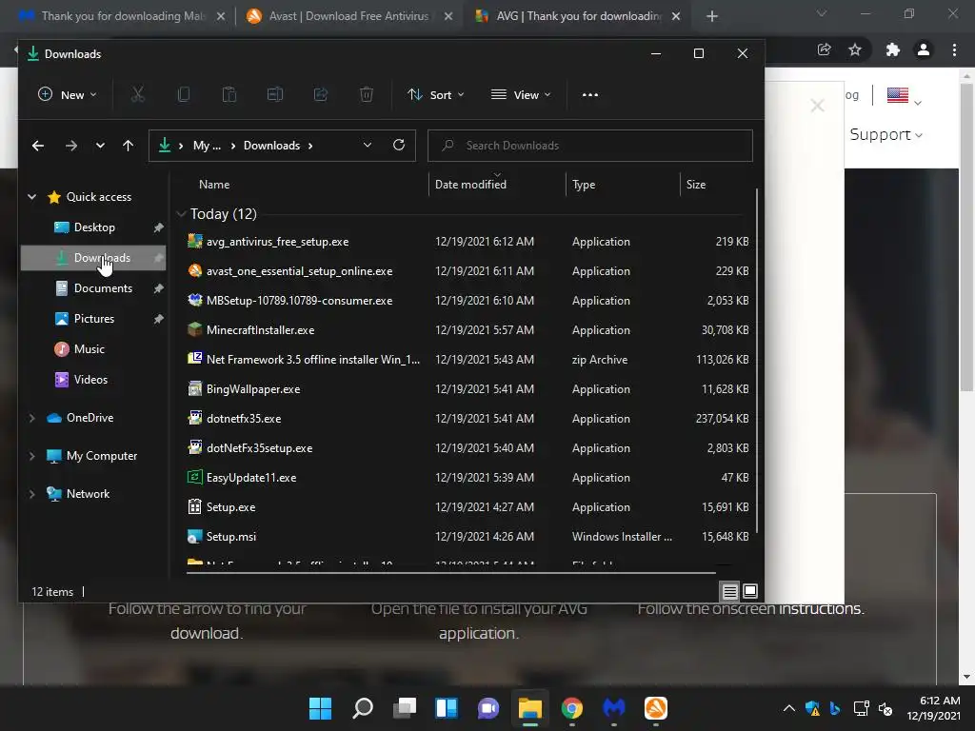Click Avast icon on taskbar
975x731 pixels.
[x=655, y=708]
